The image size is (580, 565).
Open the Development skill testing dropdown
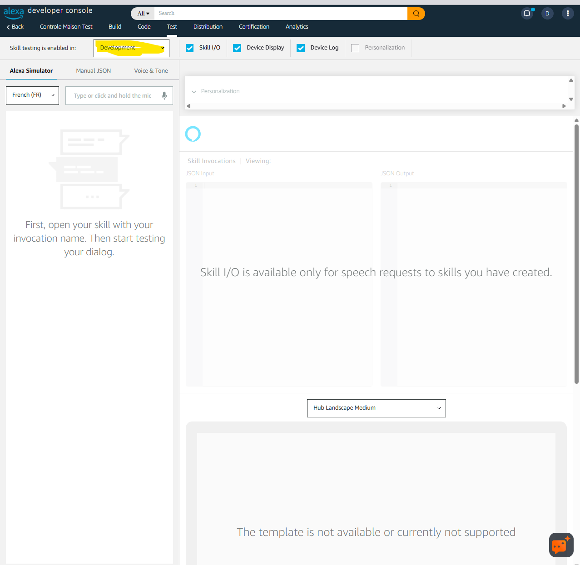click(x=131, y=48)
